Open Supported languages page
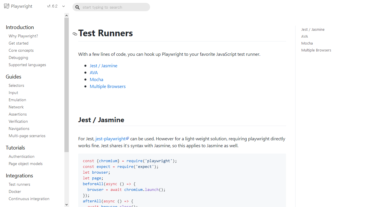368x207 pixels. pyautogui.click(x=27, y=65)
